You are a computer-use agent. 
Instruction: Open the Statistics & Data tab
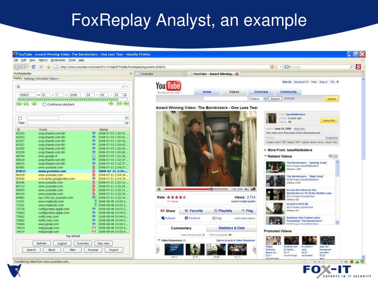231,228
